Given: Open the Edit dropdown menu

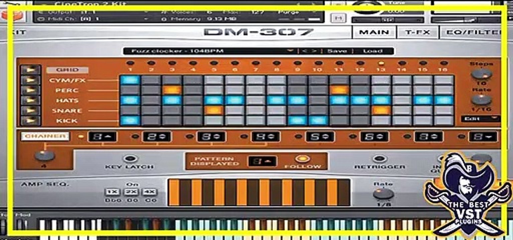Looking at the screenshot, I should 480,118.
